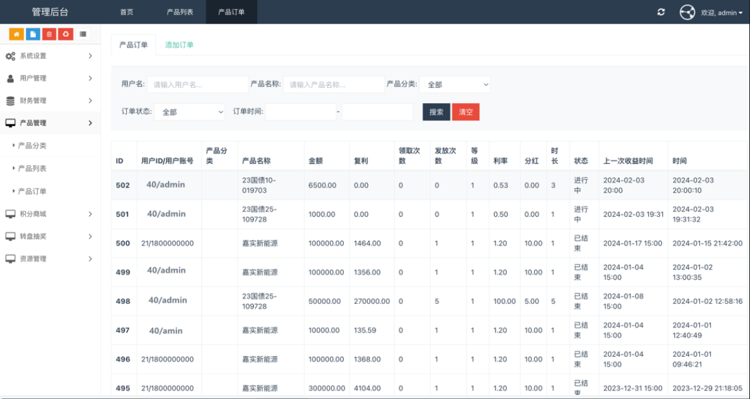Screen dimensions: 750x399
Task: Open 产品订单 in the sidebar submenu
Action: 32,192
